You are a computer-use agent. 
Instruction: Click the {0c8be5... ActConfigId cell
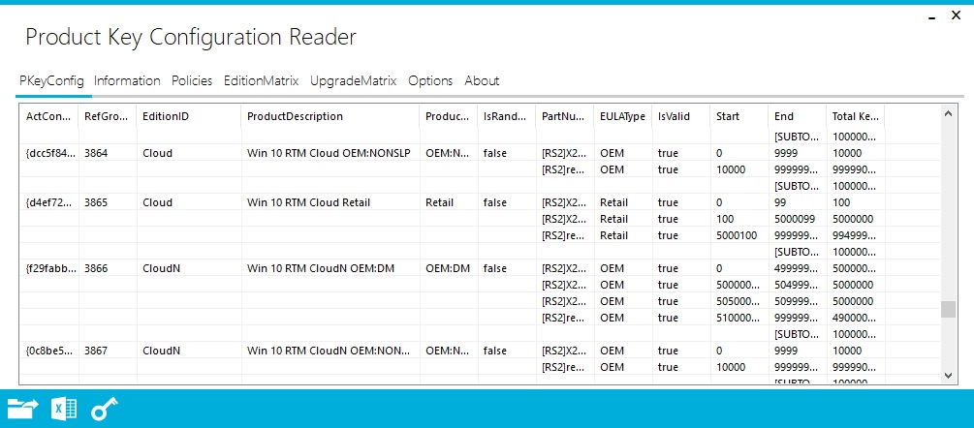pos(51,351)
